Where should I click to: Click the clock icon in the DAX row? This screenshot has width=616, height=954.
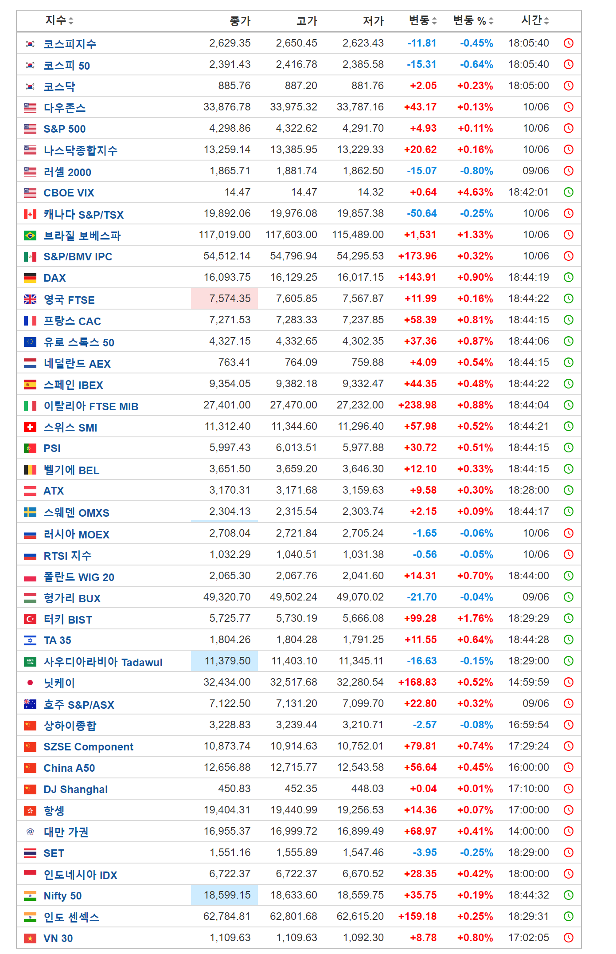[569, 277]
